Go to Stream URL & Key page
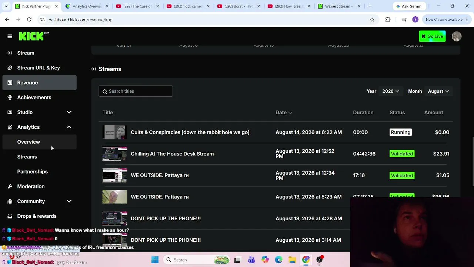Screen dimensions: 474x267 pos(39,68)
